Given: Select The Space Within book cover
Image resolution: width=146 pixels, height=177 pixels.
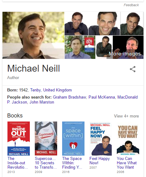Looking at the screenshot, I should click(x=73, y=139).
